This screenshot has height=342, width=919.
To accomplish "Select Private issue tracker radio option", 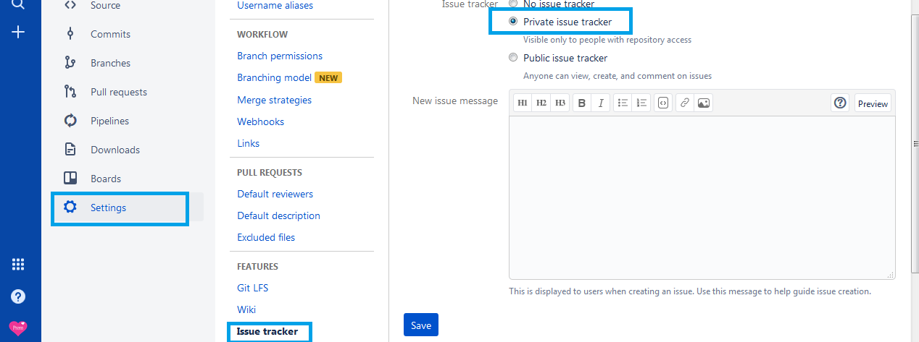I will point(513,22).
